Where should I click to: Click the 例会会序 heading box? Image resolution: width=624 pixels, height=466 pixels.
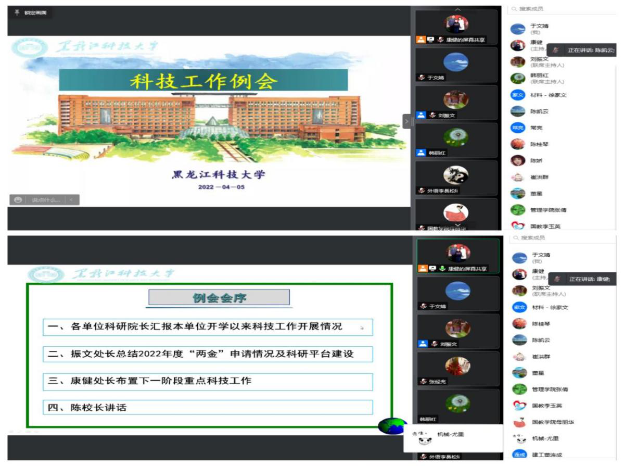219,298
